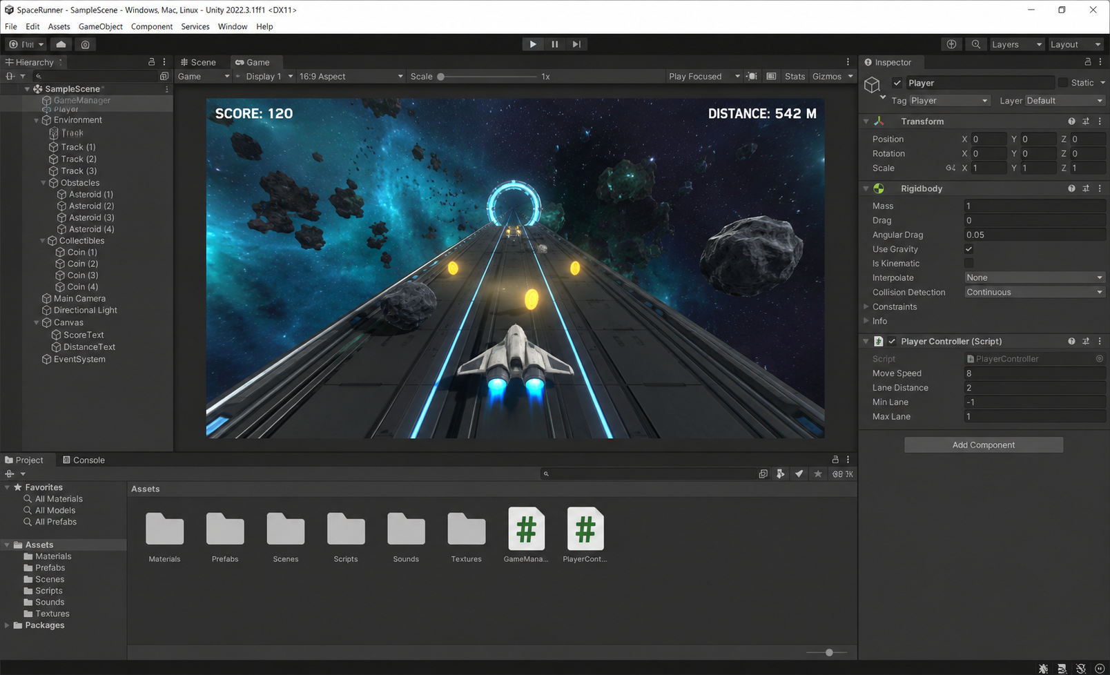The width and height of the screenshot is (1110, 675).
Task: Expand the Constraints foldout
Action: [x=866, y=306]
